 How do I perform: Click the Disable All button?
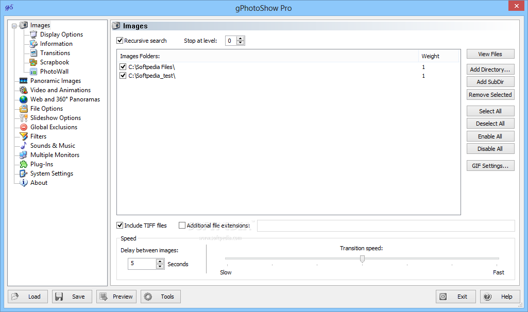point(490,149)
